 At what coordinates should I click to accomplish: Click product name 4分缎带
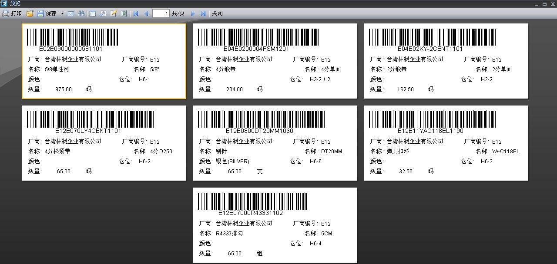[226, 69]
